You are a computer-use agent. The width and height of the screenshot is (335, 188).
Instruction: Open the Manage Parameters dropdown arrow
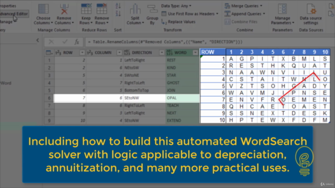[x=293, y=23]
